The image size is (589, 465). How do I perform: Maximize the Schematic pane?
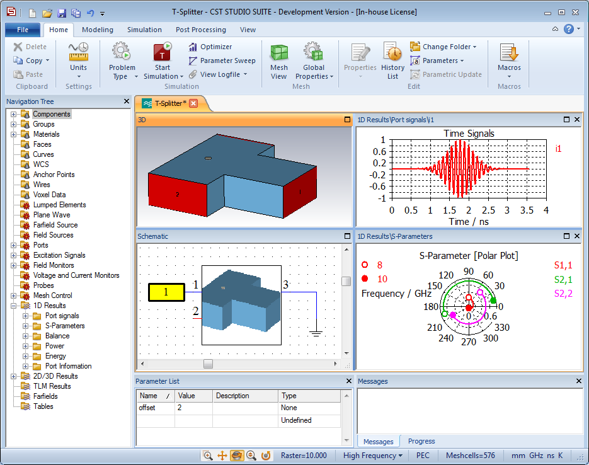(348, 236)
